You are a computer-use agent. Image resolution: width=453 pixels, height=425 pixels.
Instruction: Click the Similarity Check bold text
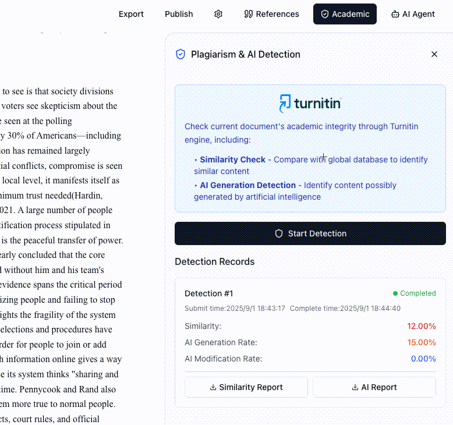pyautogui.click(x=232, y=160)
